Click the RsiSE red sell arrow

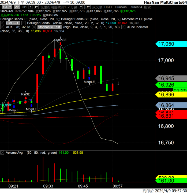(26, 98)
